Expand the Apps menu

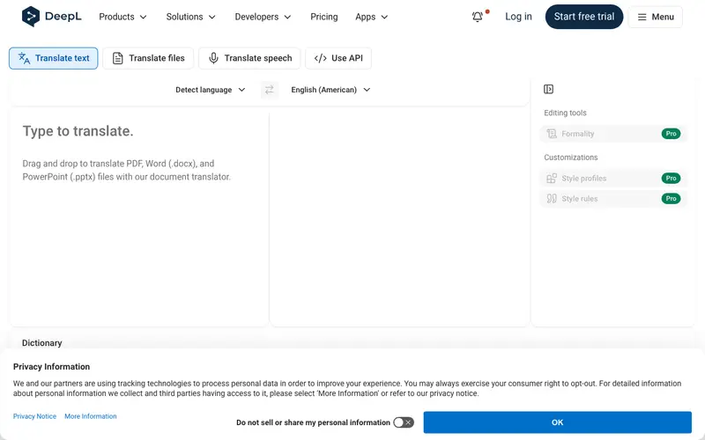(x=371, y=17)
